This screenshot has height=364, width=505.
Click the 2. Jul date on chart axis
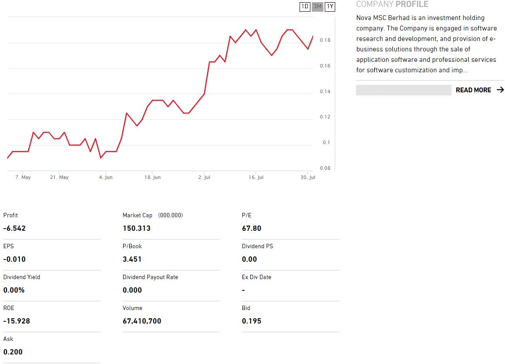(x=204, y=178)
